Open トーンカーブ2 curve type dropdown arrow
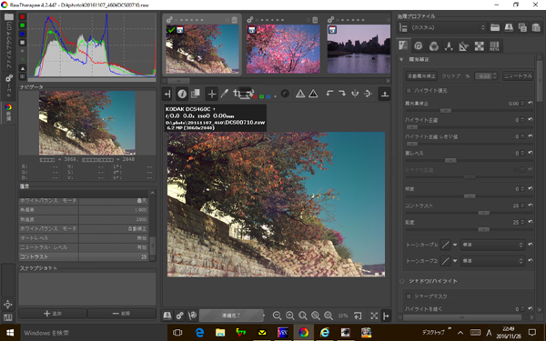Viewport: 546px width, 341px height. click(x=455, y=261)
